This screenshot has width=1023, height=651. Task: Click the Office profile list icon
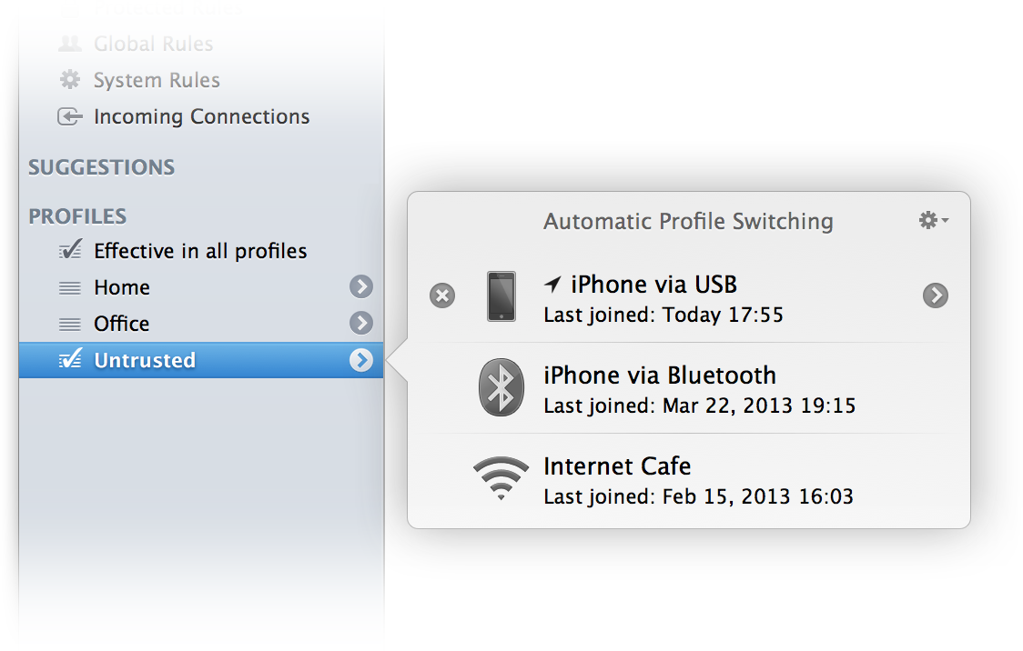tap(70, 325)
